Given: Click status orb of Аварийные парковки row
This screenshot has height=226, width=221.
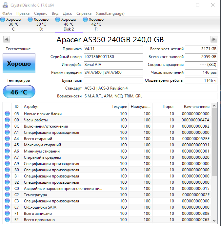Looking at the screenshot, I should 7,188.
